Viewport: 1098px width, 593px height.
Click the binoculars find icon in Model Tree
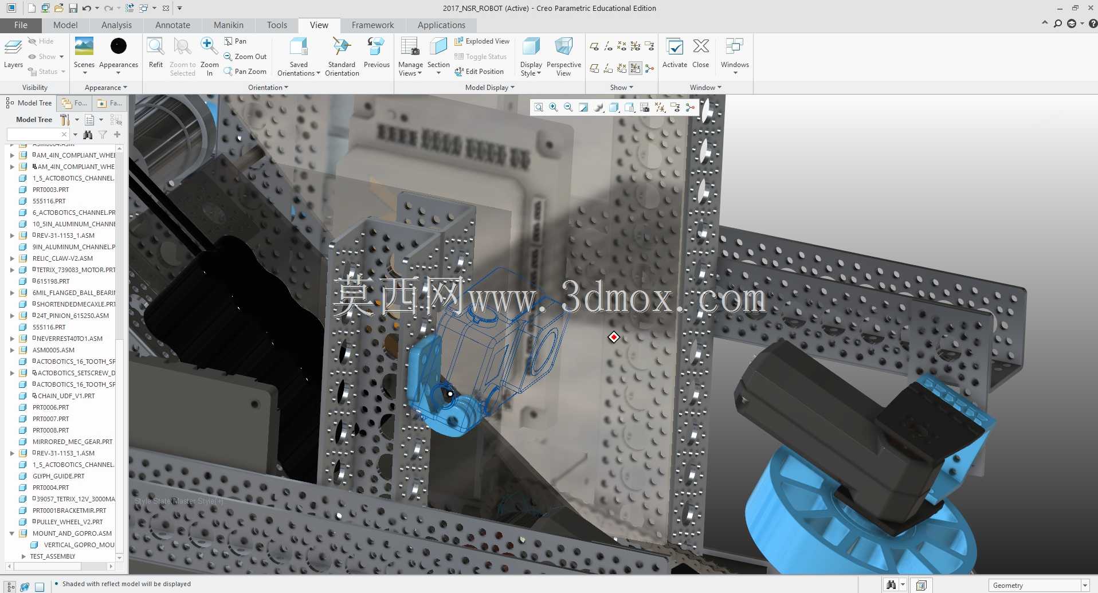[x=88, y=135]
